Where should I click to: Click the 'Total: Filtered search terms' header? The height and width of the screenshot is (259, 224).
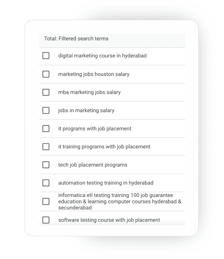pos(76,39)
